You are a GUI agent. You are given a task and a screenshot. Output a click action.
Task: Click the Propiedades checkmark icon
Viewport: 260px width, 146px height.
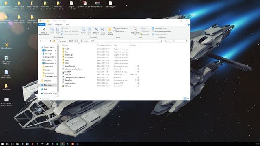pyautogui.click(x=135, y=29)
